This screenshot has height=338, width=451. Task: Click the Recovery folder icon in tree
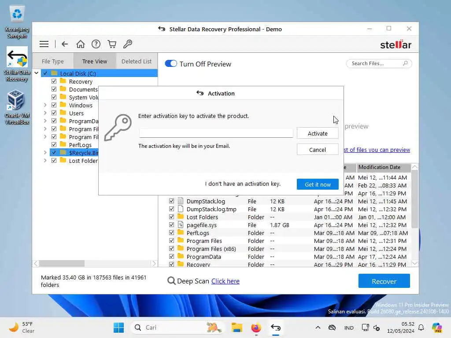(63, 81)
